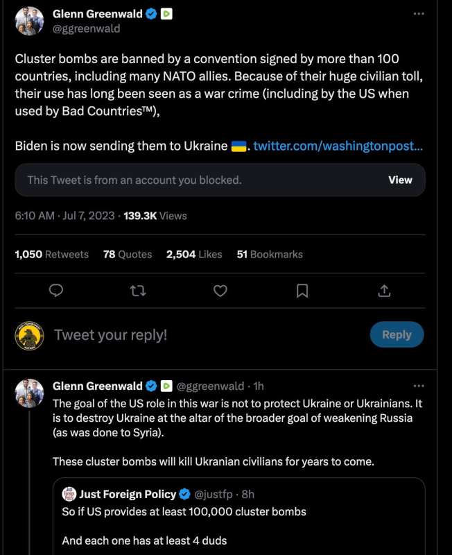
Task: Bookmark the tweet with bookmark icon
Action: [302, 291]
